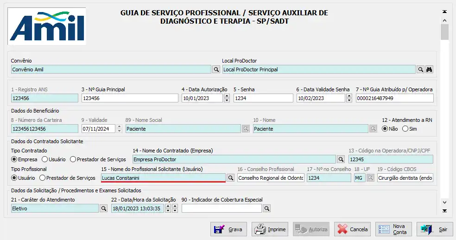This screenshot has height=240, width=456.
Task: Increase Data Validade Senha with up arrow
Action: point(349,96)
